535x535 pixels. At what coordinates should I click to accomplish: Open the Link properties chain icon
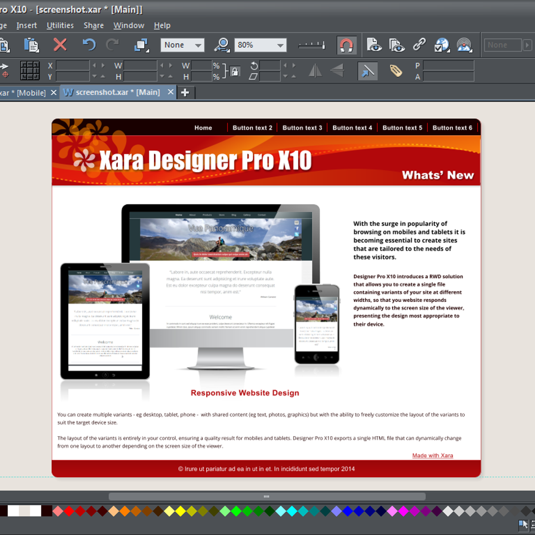[419, 44]
